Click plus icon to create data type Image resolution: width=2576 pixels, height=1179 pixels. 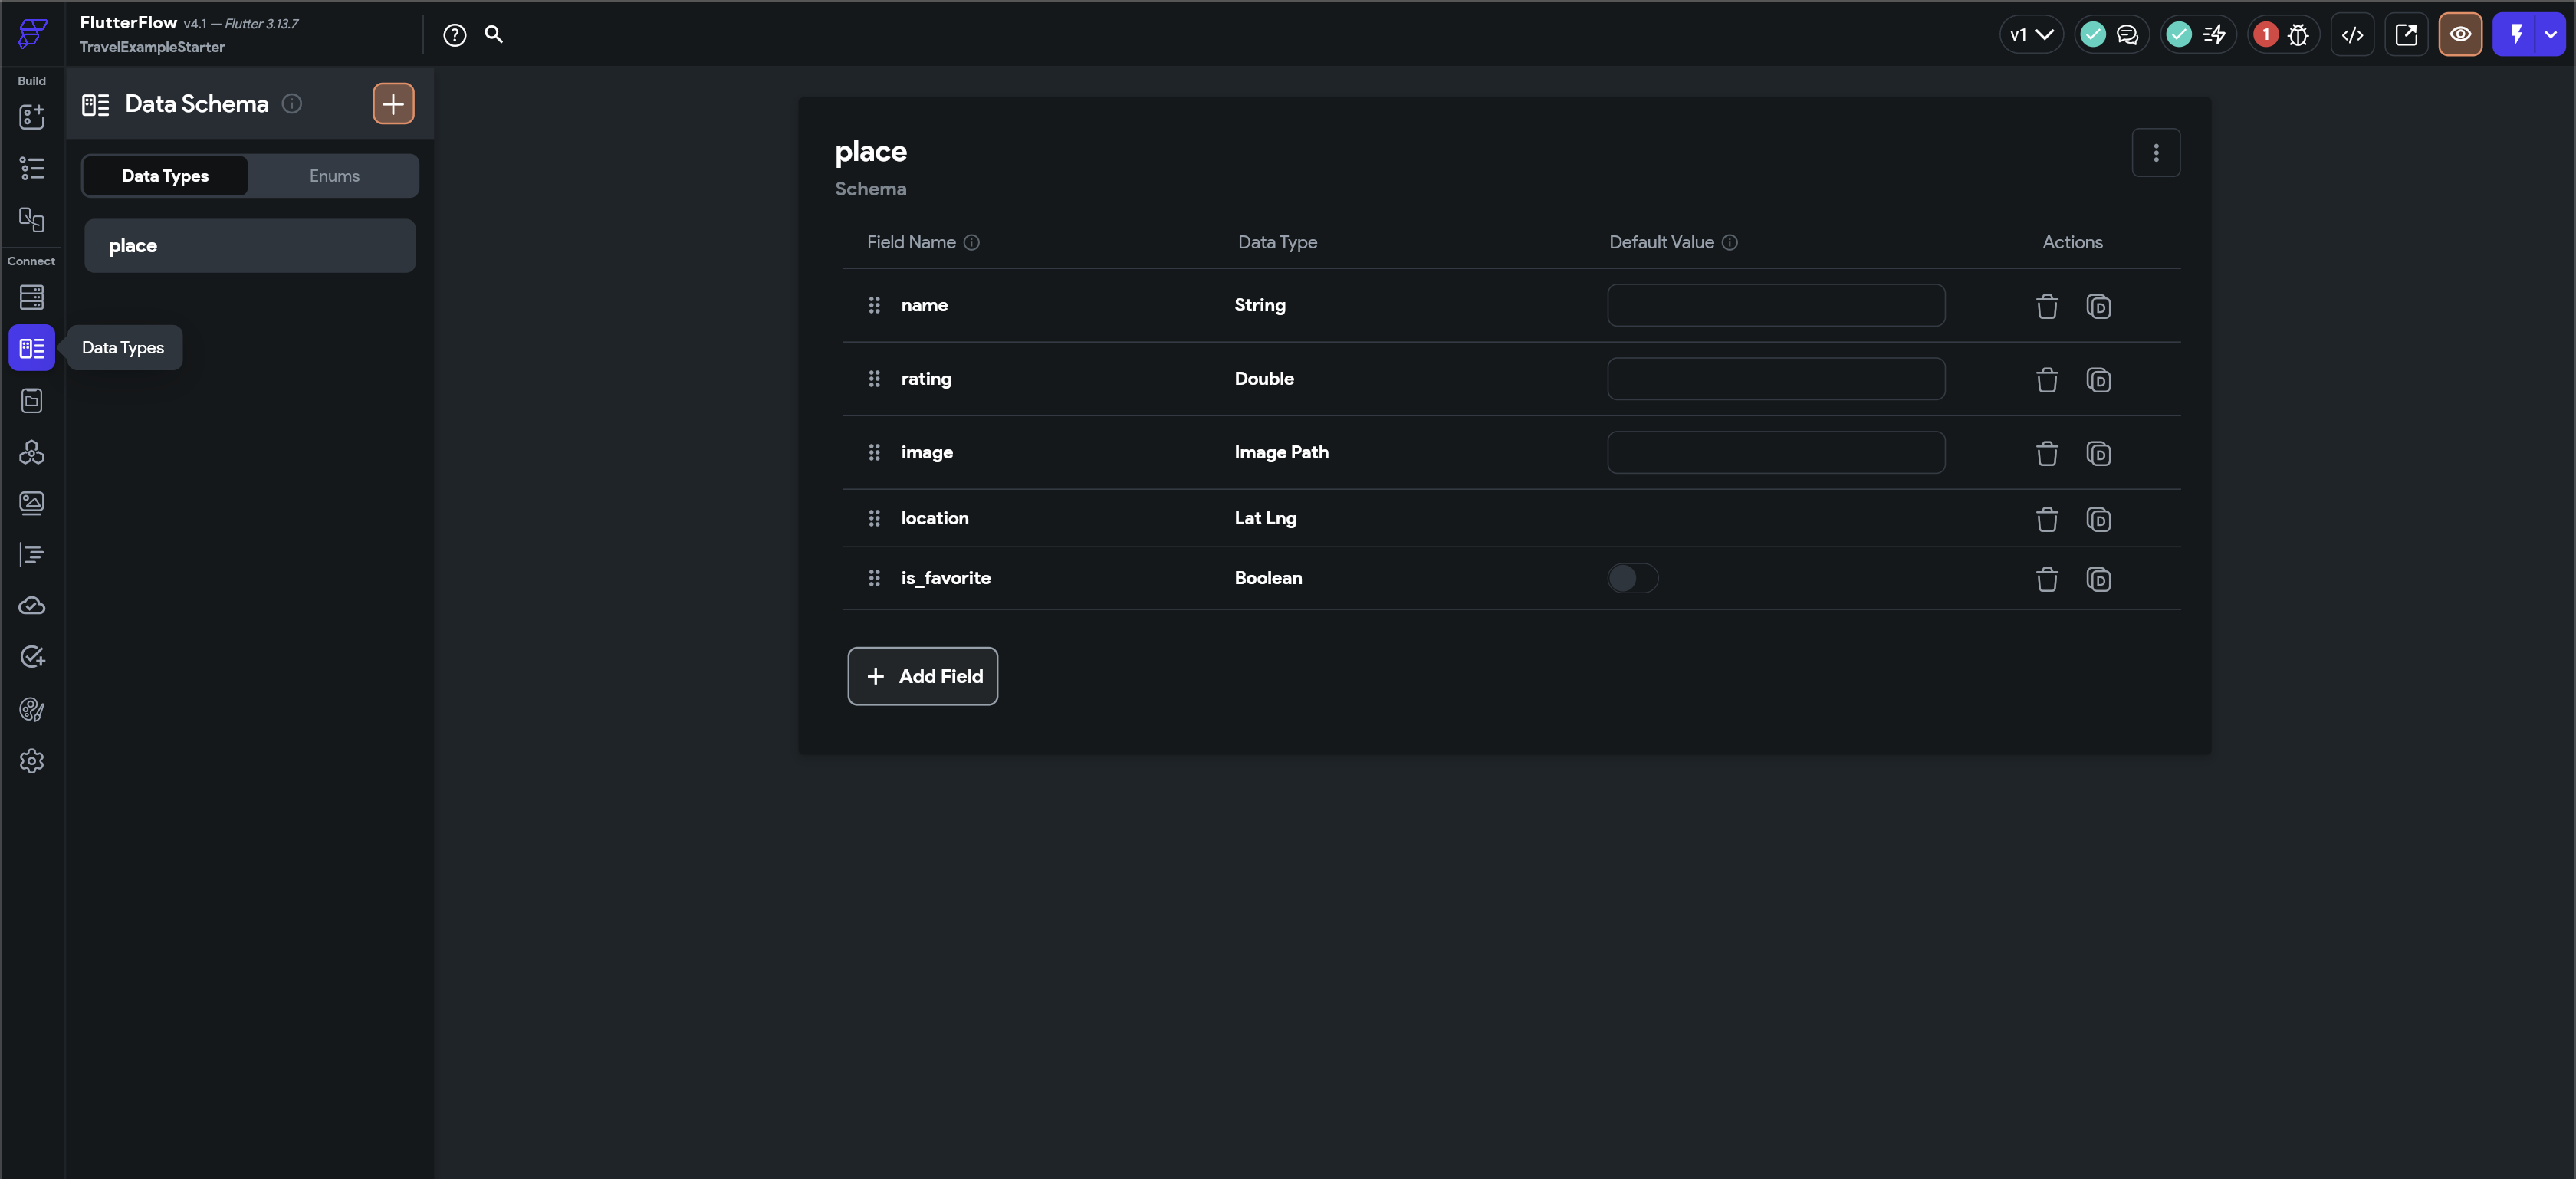coord(393,104)
